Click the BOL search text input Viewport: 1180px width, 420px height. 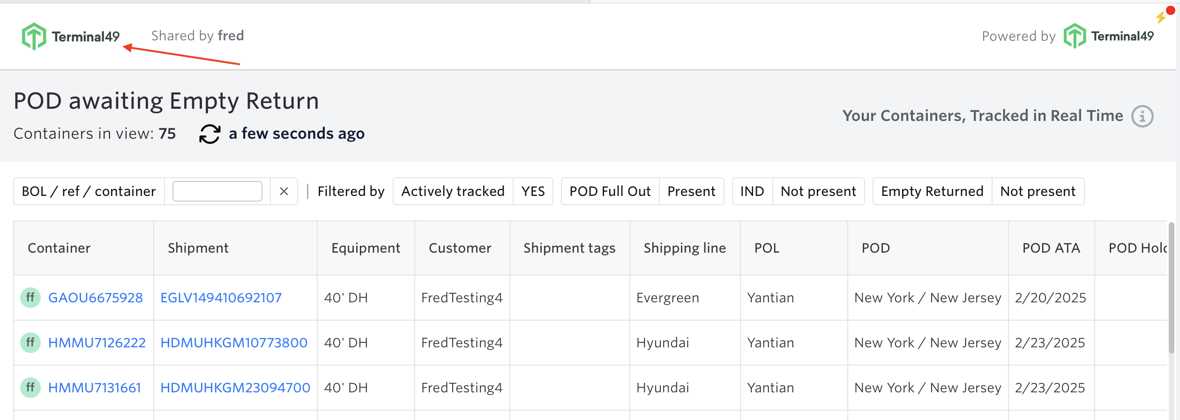(x=217, y=191)
